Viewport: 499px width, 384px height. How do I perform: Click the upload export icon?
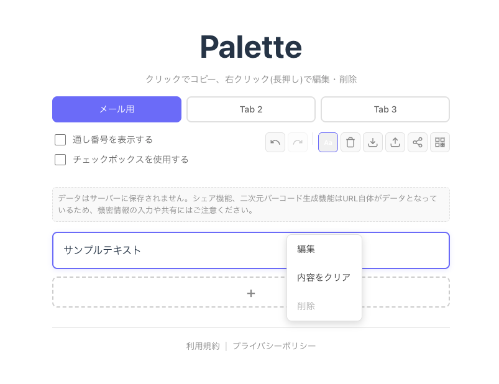point(395,142)
